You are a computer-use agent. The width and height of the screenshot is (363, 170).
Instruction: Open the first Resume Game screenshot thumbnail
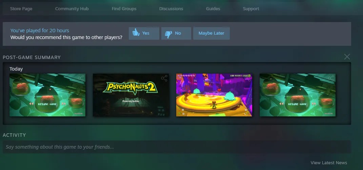coord(47,95)
